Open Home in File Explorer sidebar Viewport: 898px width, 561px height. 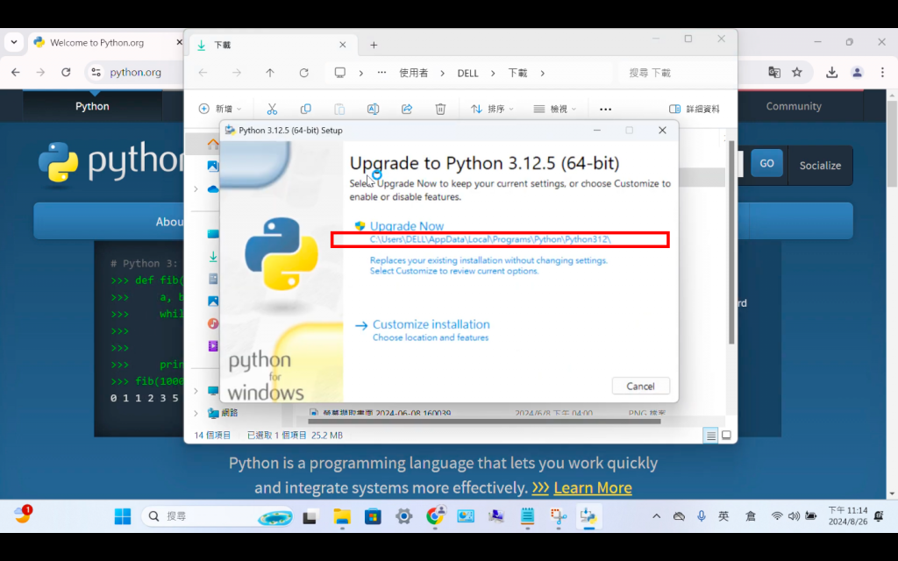213,144
